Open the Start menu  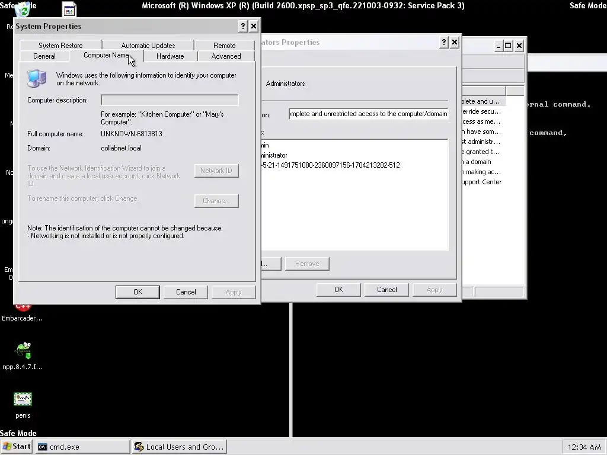(17, 447)
